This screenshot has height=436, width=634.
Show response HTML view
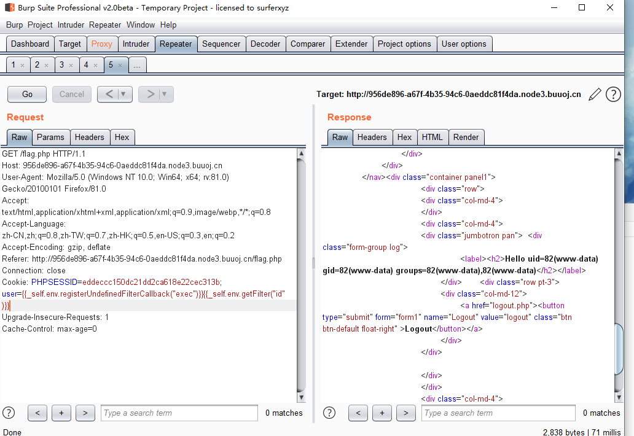tap(432, 138)
